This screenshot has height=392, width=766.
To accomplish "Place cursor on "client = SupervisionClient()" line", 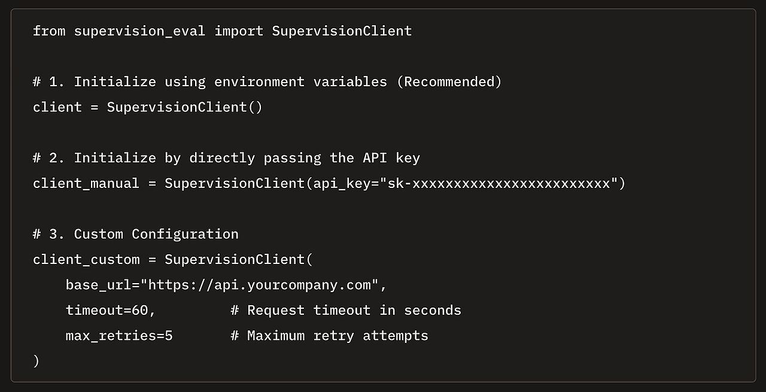I will (x=147, y=107).
